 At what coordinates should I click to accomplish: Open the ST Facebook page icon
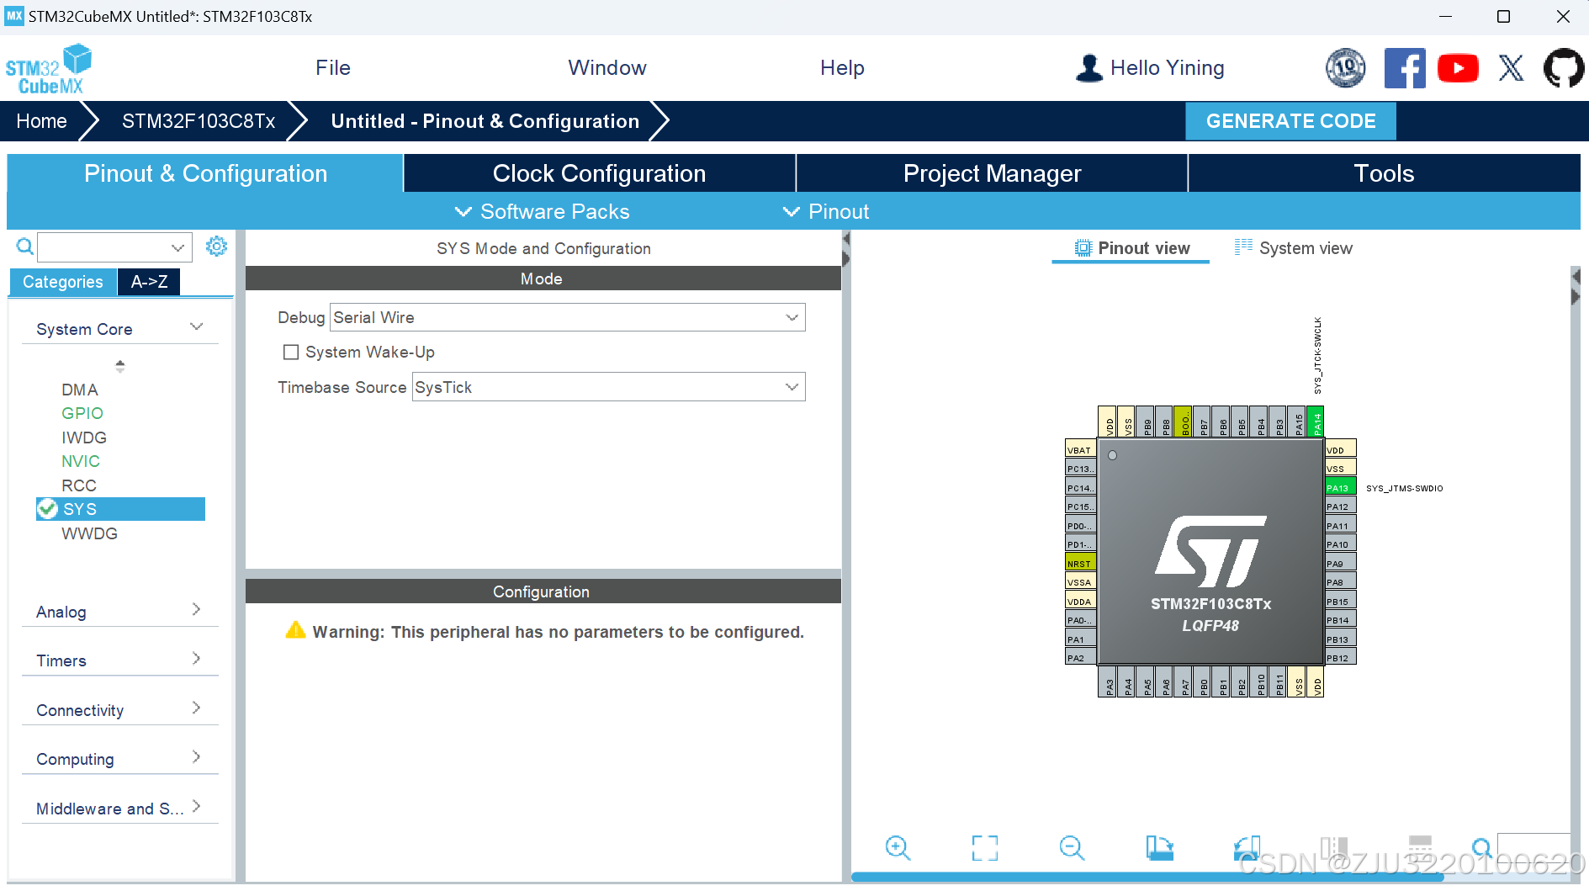tap(1405, 68)
